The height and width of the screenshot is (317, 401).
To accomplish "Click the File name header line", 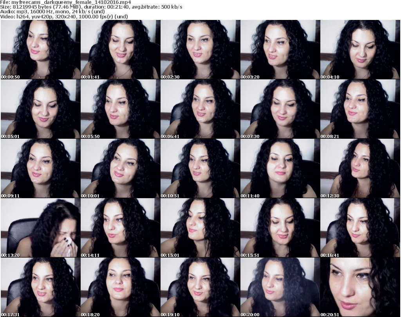I will pyautogui.click(x=65, y=2).
